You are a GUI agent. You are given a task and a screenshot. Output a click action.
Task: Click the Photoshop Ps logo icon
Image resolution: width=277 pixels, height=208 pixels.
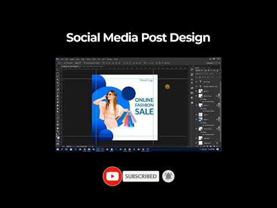pyautogui.click(x=58, y=59)
